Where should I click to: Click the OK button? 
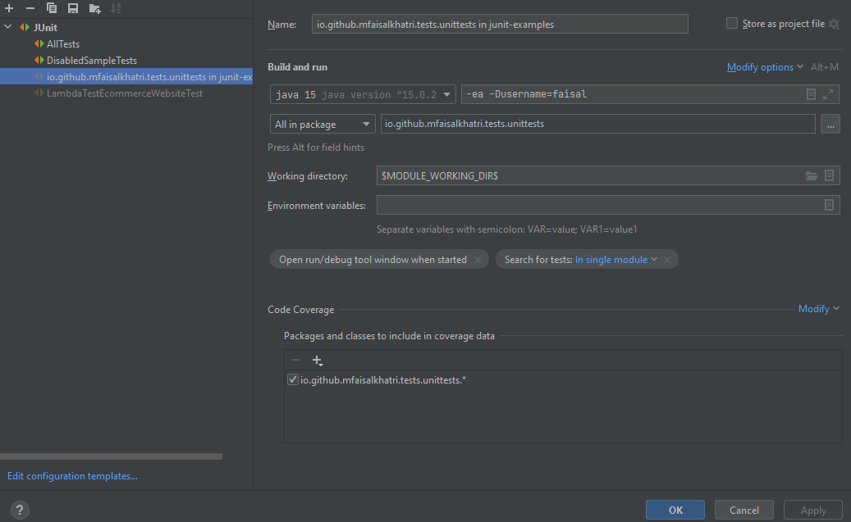675,510
